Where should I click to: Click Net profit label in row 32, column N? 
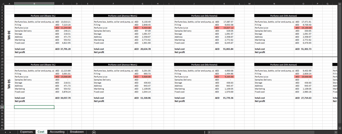point(260,101)
